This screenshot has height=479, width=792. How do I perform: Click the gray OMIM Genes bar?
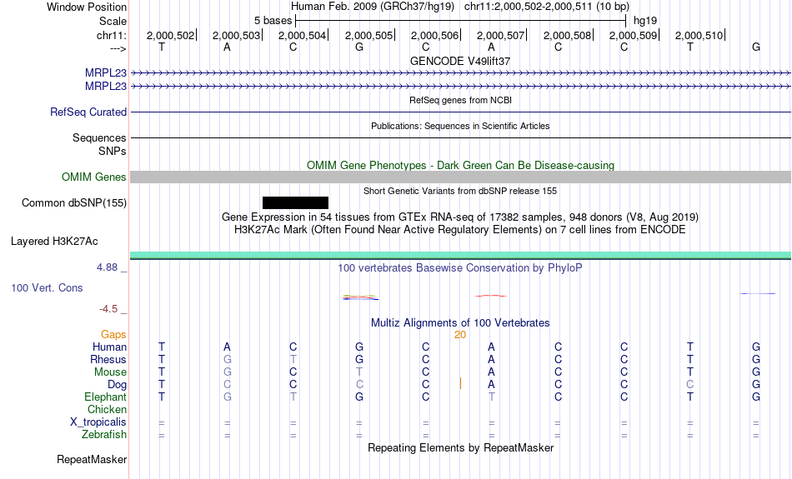460,177
